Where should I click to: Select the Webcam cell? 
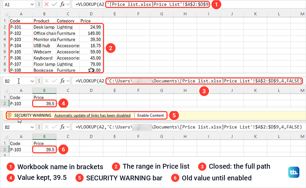[44, 52]
